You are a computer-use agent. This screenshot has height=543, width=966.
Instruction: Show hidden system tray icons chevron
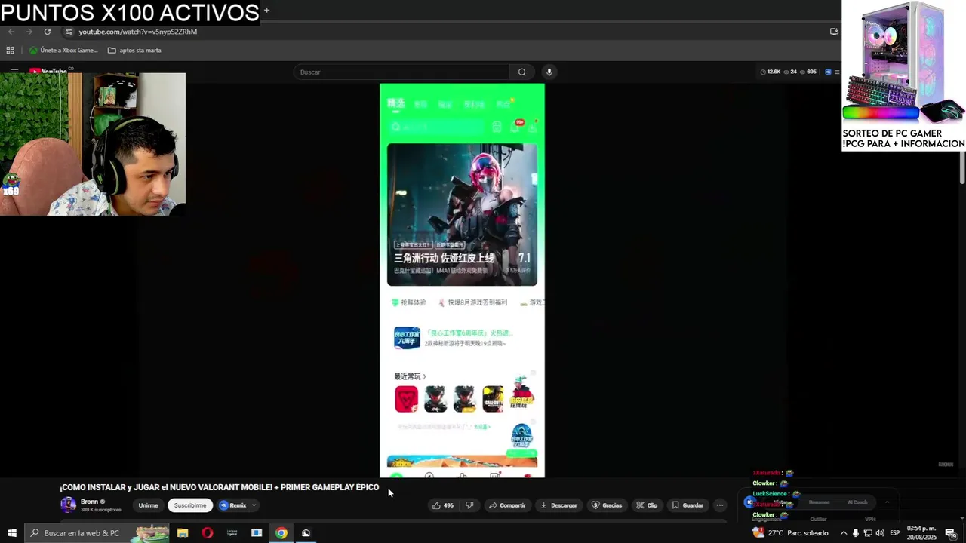coord(844,533)
